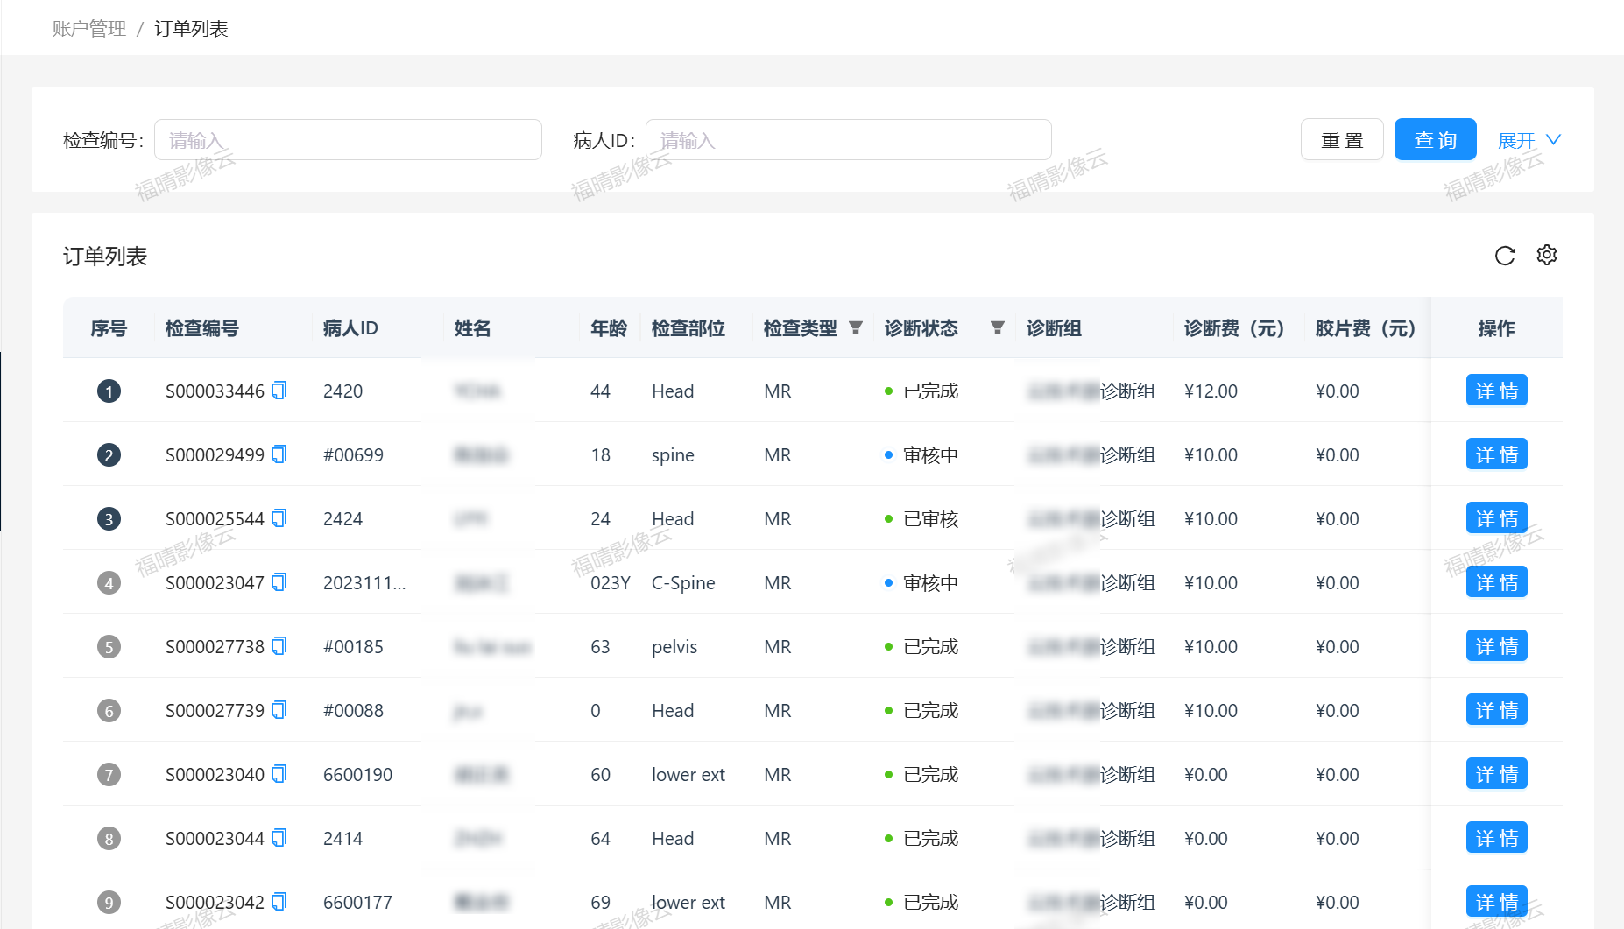Screen dimensions: 1624x929
Task: Open 详情 for order S000023040
Action: tap(1496, 774)
